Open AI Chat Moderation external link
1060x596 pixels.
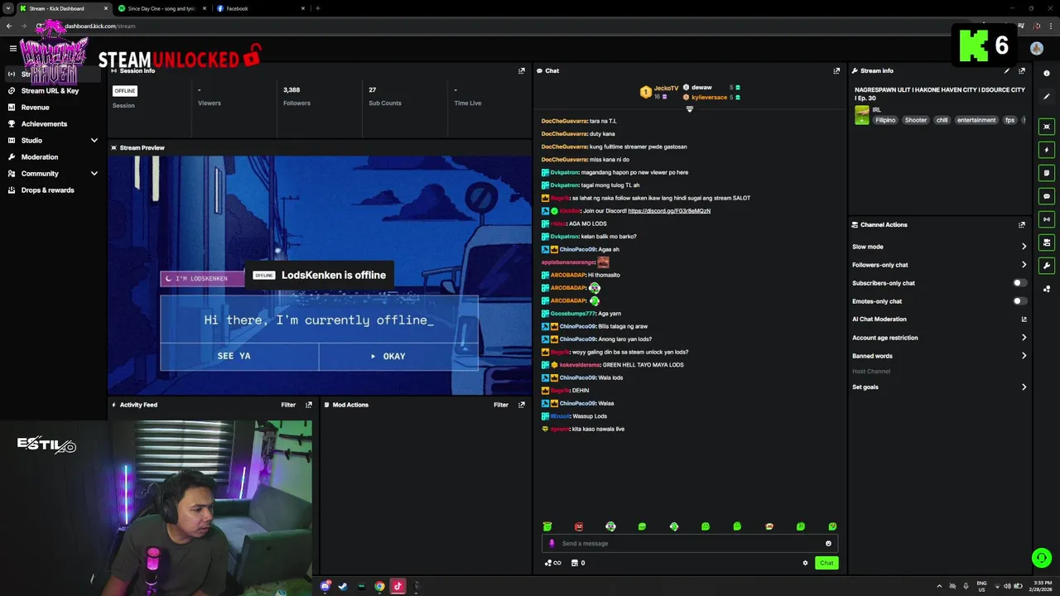[1024, 320]
